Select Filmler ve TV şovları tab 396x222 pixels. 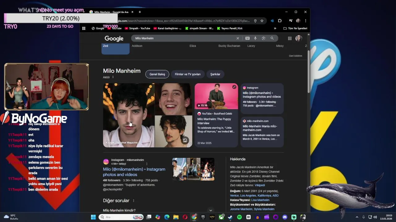187,74
